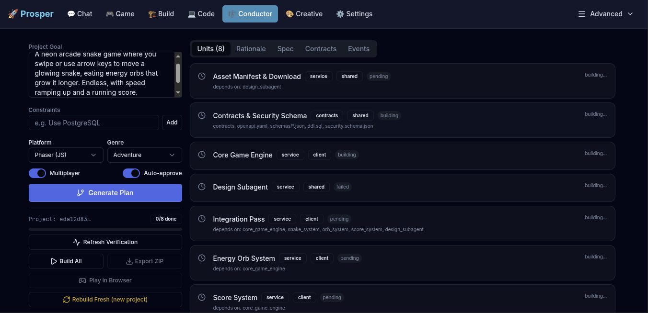Click the clock icon beside Score System
This screenshot has height=313, width=648.
(x=202, y=297)
